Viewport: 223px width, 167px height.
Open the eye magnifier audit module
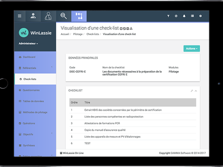point(63,16)
